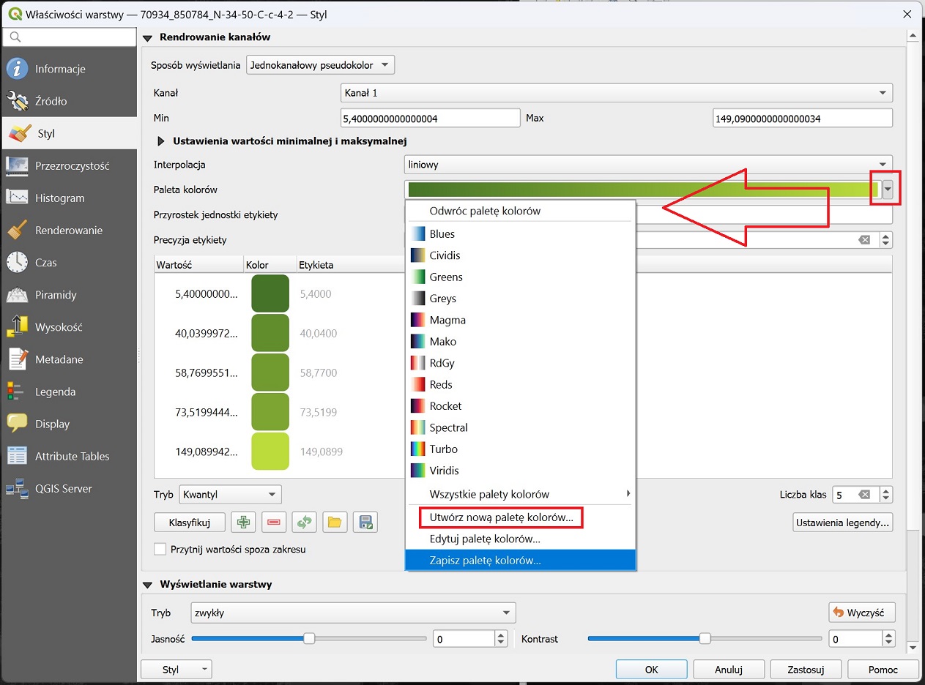Select the Styl sidebar section
Screen dimensions: 925x685
(69, 133)
